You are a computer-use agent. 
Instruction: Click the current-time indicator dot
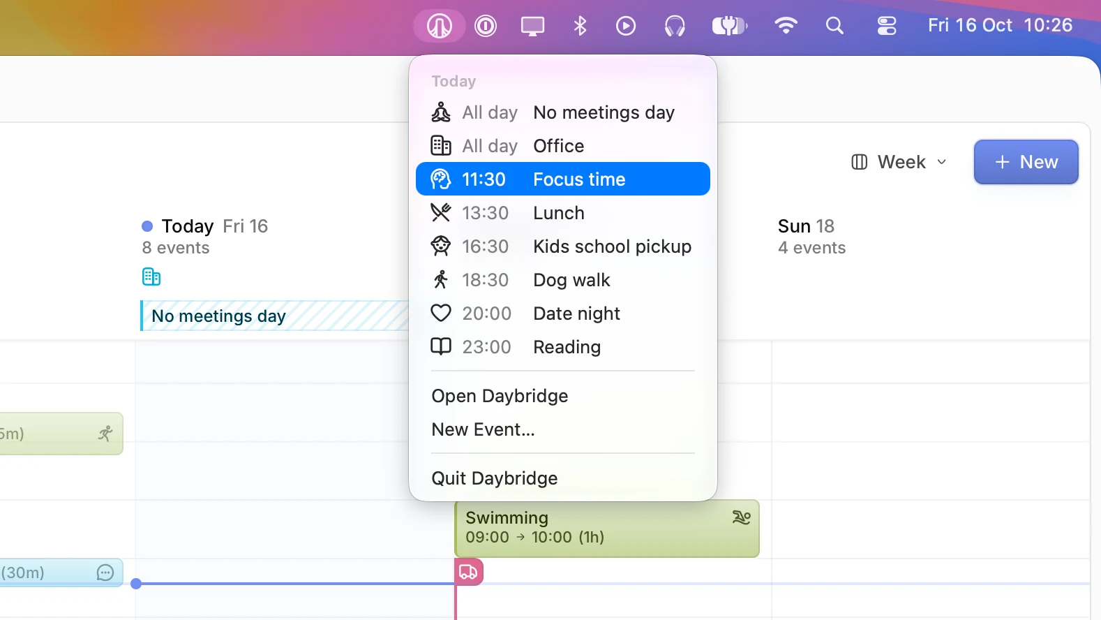coord(136,584)
